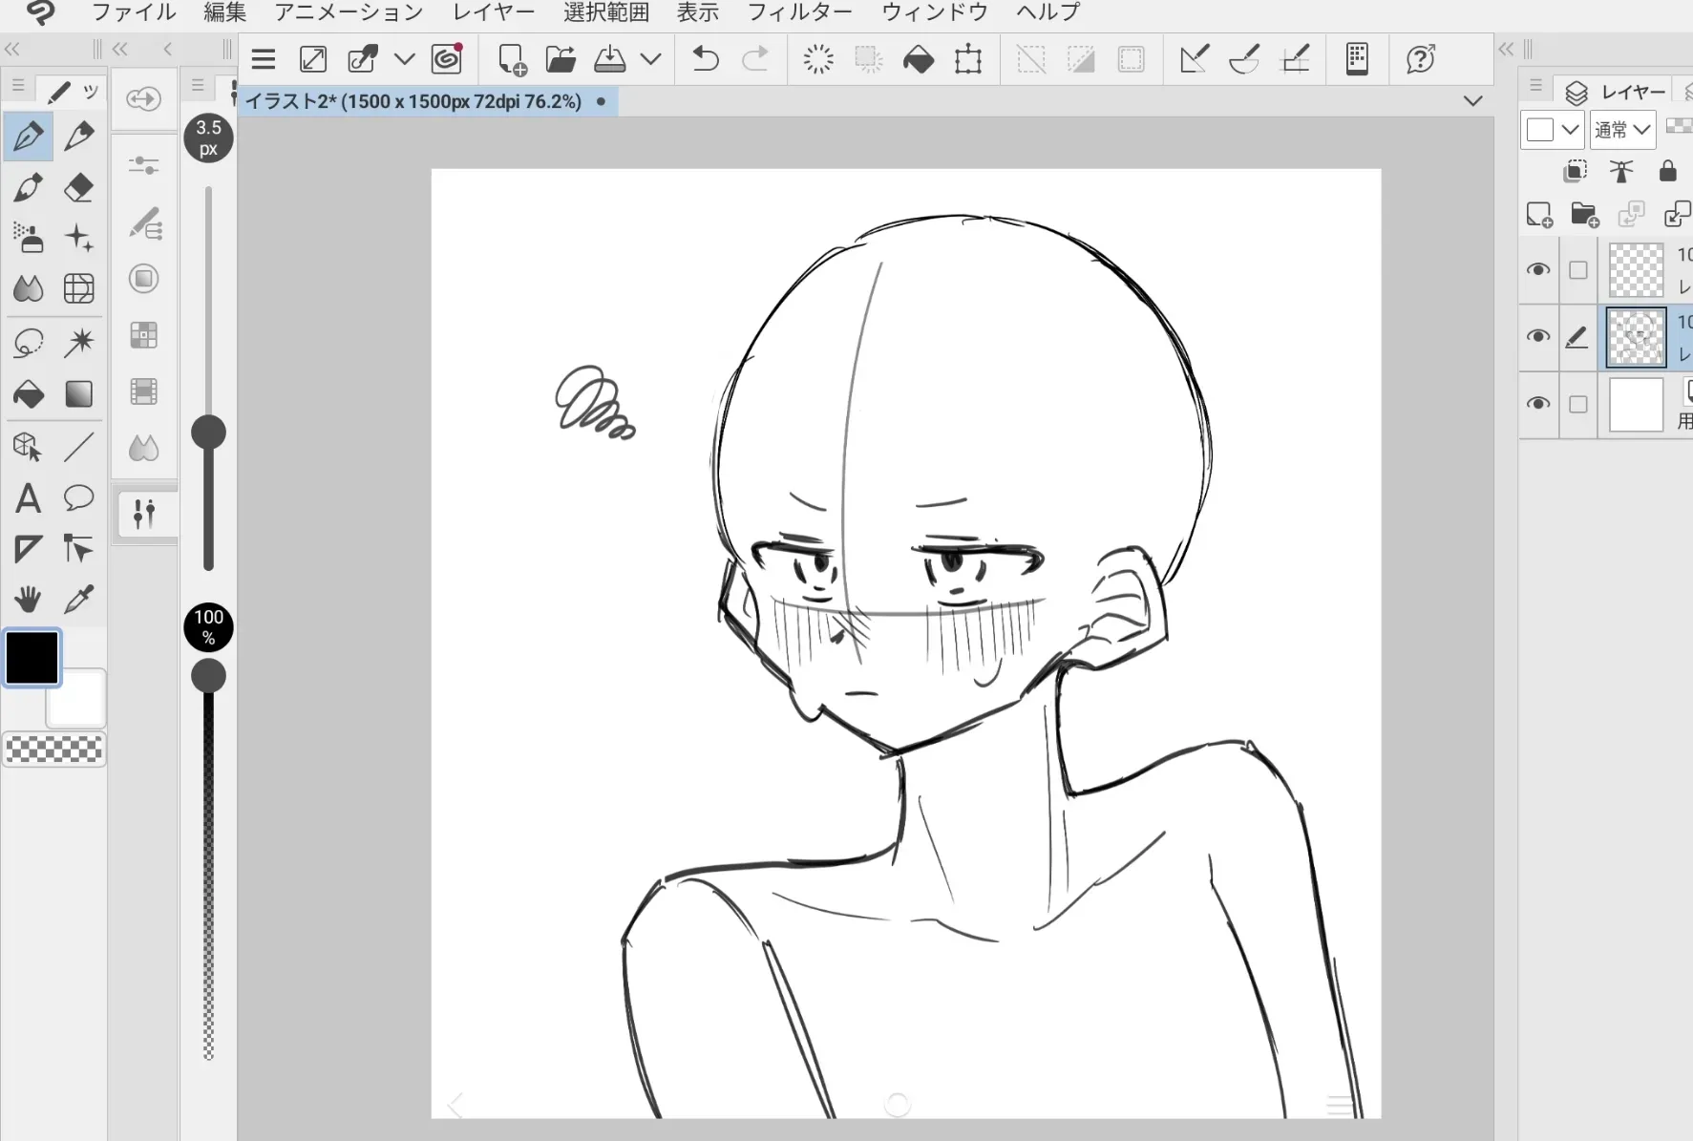Open the help question-mark icon
This screenshot has width=1693, height=1141.
pyautogui.click(x=1421, y=59)
